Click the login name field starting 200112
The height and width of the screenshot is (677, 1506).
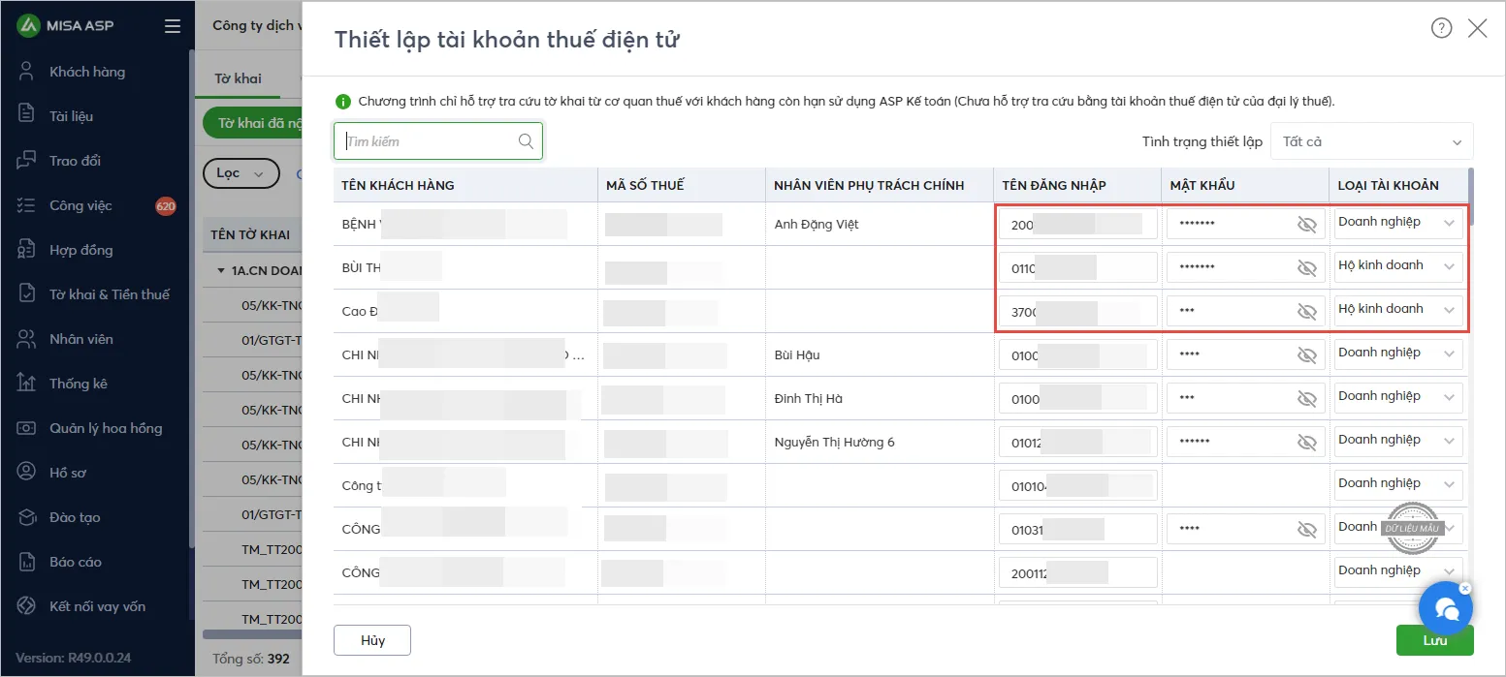pyautogui.click(x=1077, y=572)
